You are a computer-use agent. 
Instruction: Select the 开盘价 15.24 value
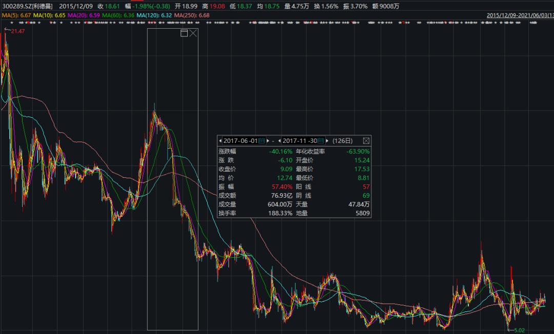tap(362, 160)
